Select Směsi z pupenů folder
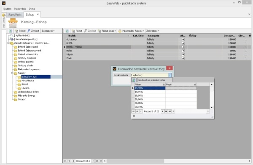The width and height of the screenshot is (253, 165). click(26, 62)
